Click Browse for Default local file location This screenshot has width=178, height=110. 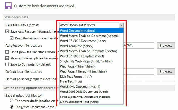166,72
